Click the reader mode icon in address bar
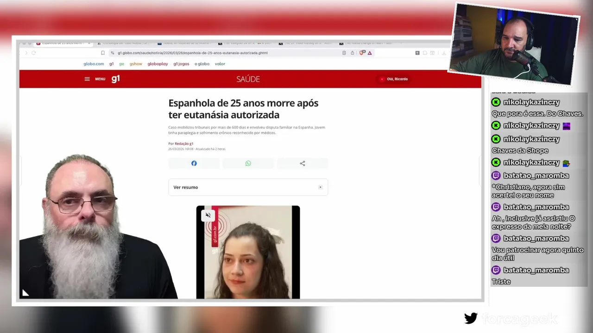Screen dimensions: 593x333 pos(344,53)
